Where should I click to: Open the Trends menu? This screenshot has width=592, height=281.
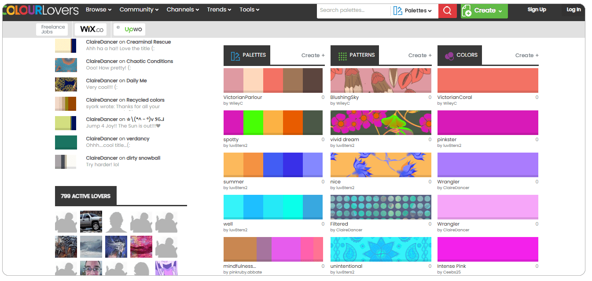[x=219, y=10]
